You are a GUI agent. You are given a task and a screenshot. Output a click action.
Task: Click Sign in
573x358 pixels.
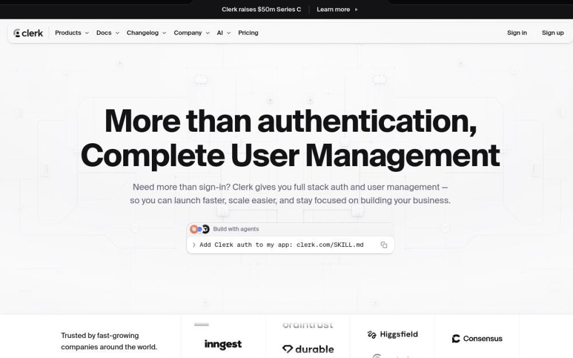[x=517, y=33]
